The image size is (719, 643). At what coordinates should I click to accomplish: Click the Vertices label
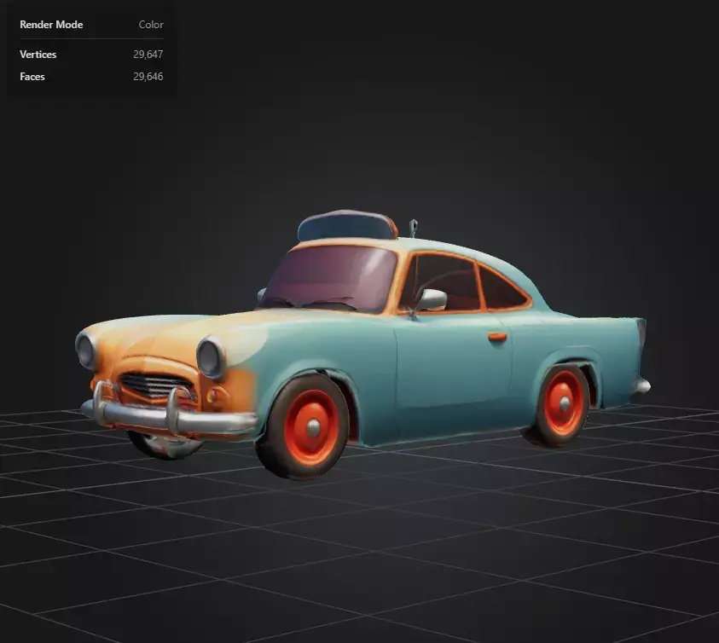[x=38, y=55]
